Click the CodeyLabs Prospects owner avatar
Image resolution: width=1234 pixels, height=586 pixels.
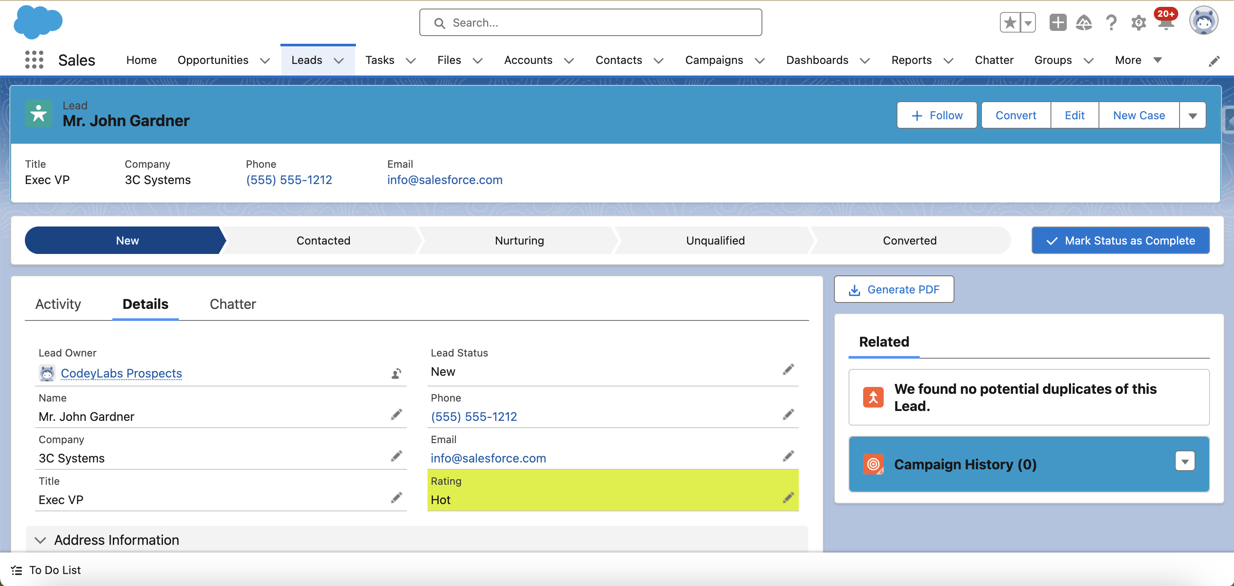pyautogui.click(x=47, y=373)
